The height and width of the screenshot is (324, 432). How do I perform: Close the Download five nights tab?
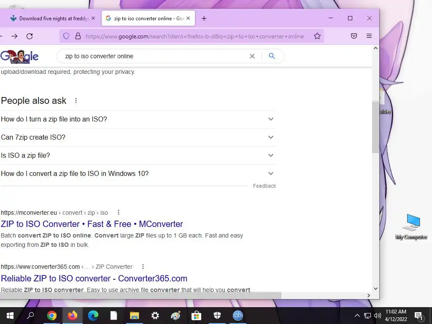click(x=93, y=18)
